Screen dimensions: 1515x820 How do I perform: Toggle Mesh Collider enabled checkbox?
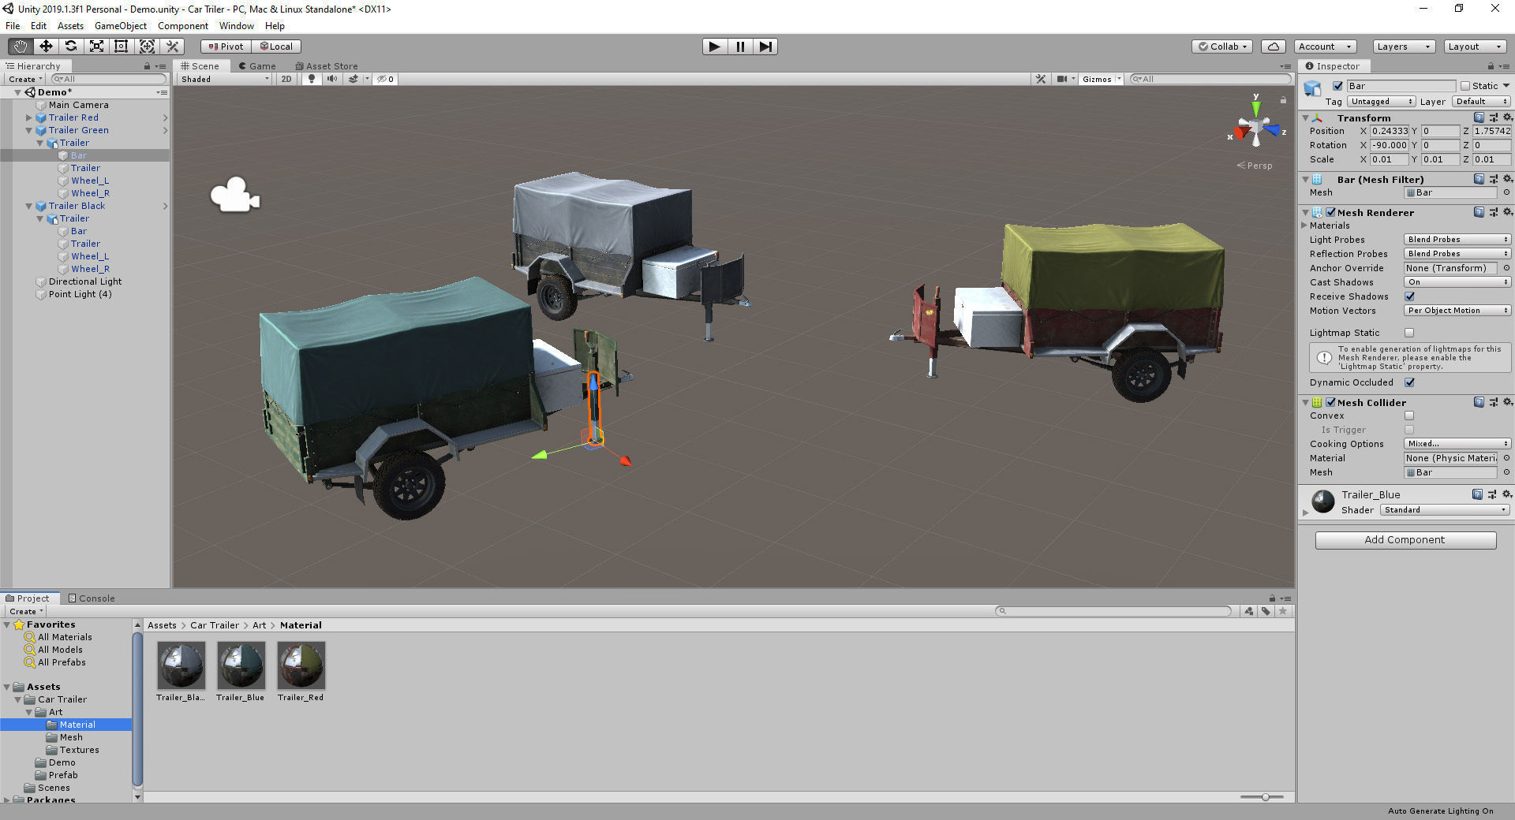pos(1331,402)
